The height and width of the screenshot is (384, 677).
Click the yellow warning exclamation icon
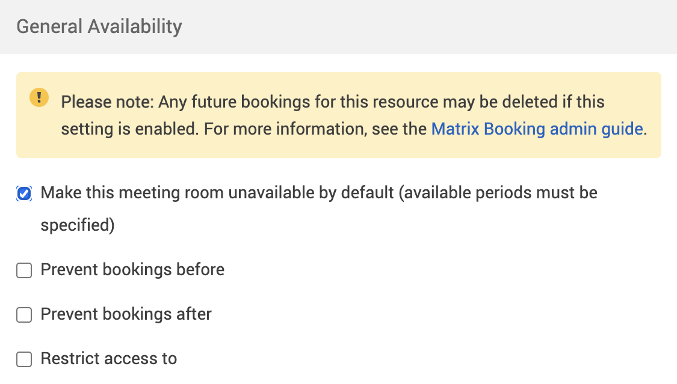click(x=39, y=97)
